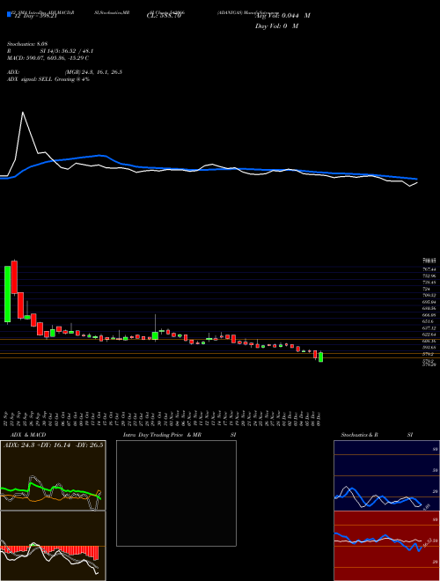This screenshot has height=581, width=440.
Task: Click the last green candlestick on chart
Action: tap(320, 357)
